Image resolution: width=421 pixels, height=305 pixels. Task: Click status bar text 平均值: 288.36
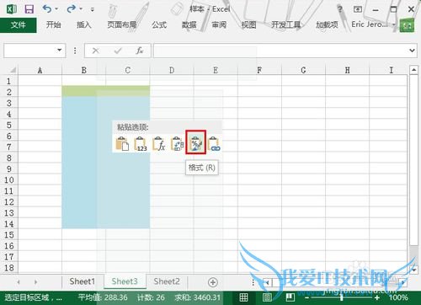103,297
